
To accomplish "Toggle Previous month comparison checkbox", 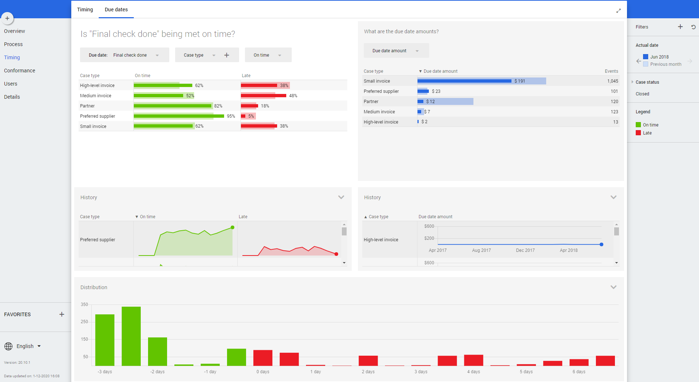I will point(646,64).
